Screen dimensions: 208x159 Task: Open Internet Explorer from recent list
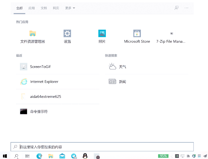(x=58, y=82)
